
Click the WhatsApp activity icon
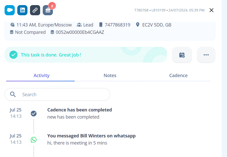[x=34, y=140]
